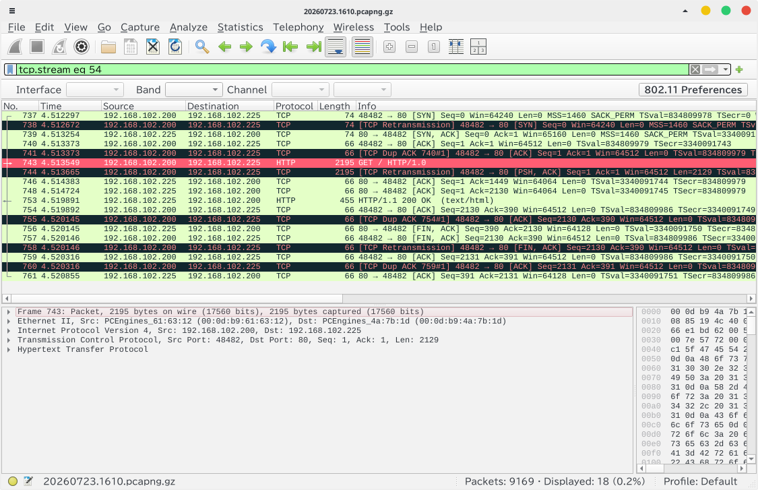758x490 pixels.
Task: Start capture with the shark fin icon
Action: (15, 47)
